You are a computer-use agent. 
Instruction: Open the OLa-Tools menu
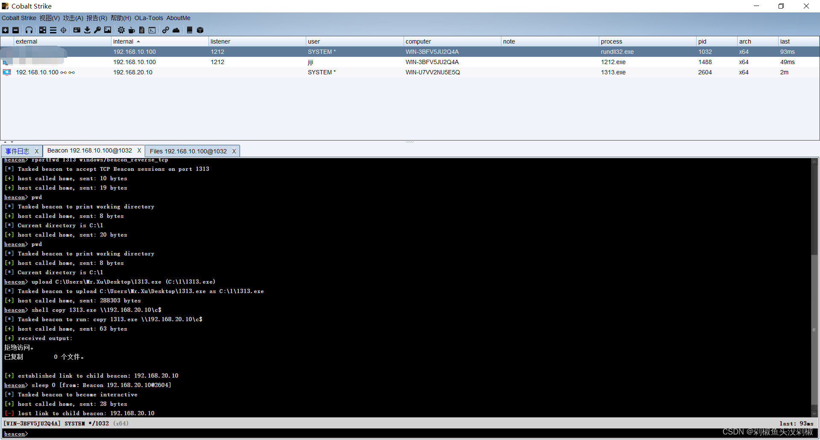click(x=149, y=18)
